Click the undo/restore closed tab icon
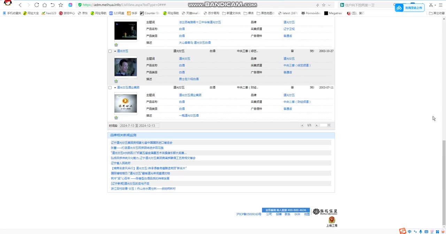Screen dimensions: 446x234 pos(53,5)
